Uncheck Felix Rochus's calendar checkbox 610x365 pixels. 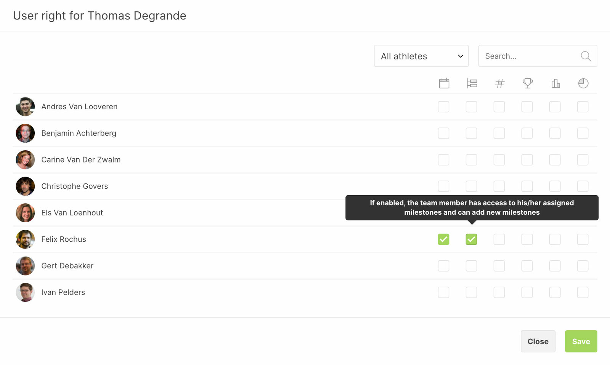443,239
